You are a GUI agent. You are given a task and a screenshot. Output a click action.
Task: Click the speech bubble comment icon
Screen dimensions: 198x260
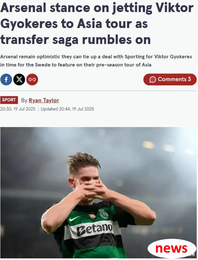click(x=152, y=79)
